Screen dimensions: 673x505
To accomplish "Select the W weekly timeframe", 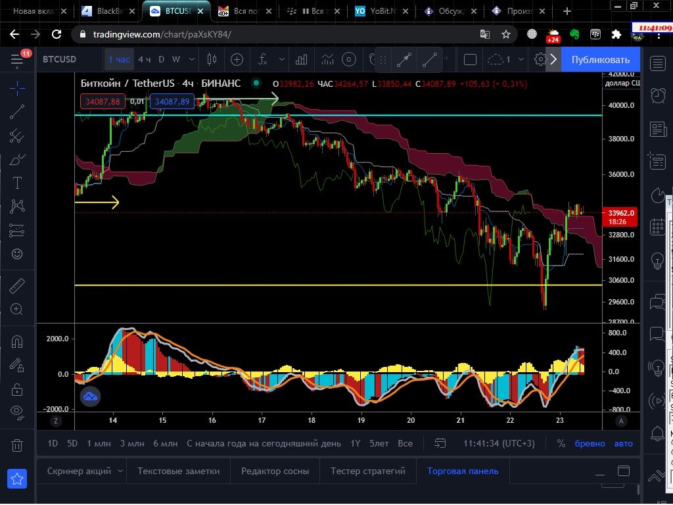I will 176,59.
